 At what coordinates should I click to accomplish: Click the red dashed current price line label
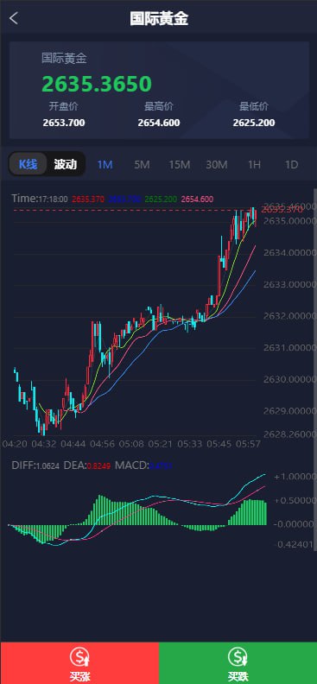click(x=282, y=210)
